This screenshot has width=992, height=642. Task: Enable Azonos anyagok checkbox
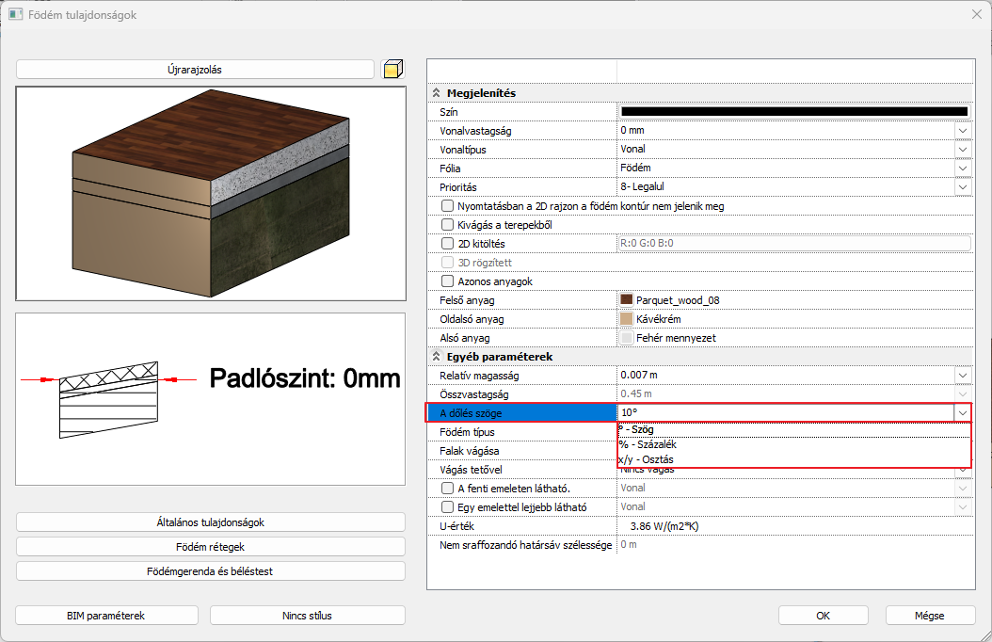point(447,281)
